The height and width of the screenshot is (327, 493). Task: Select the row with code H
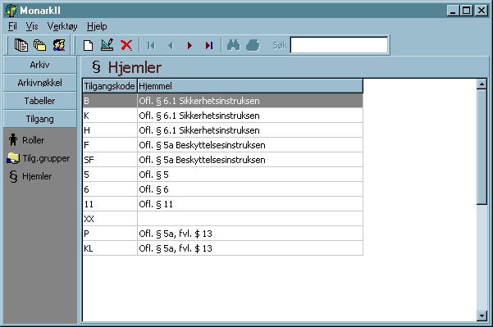tap(222, 130)
